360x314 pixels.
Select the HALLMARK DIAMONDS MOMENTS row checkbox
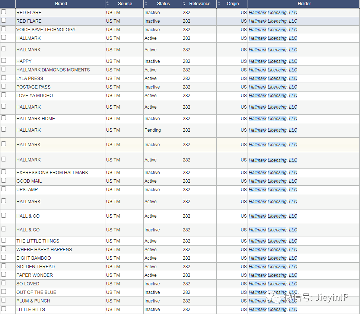[x=3, y=69]
